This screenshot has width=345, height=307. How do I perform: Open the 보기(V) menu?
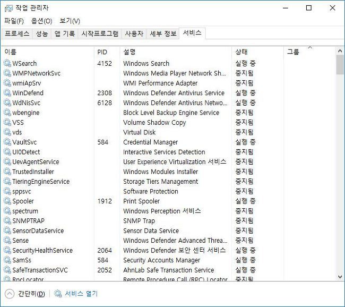click(x=70, y=21)
